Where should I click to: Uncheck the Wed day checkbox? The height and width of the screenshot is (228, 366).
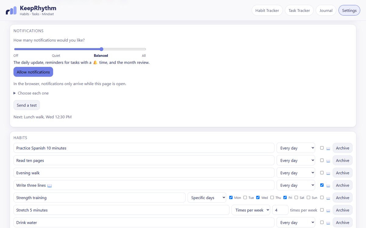(x=258, y=197)
